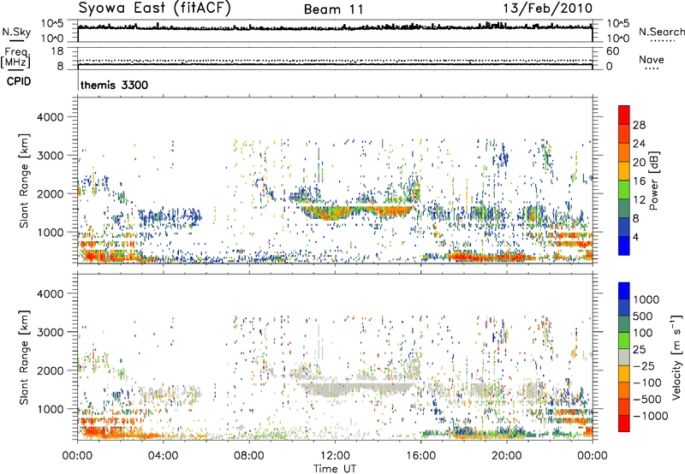
Task: Click the gray band of the velocity colorbar
Action: [x=624, y=357]
